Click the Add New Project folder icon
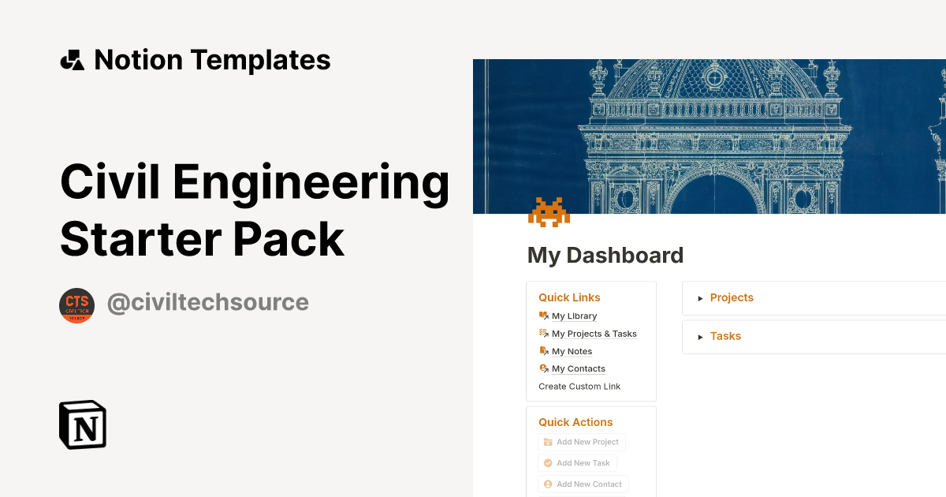946x497 pixels. (549, 442)
